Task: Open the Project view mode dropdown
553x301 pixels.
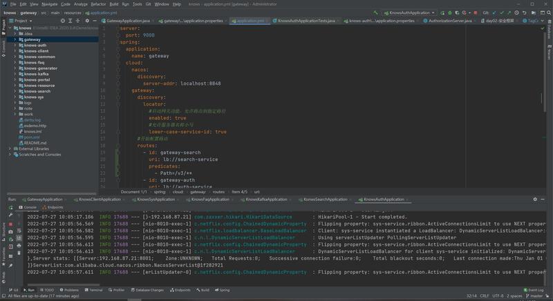Action: [x=21, y=21]
